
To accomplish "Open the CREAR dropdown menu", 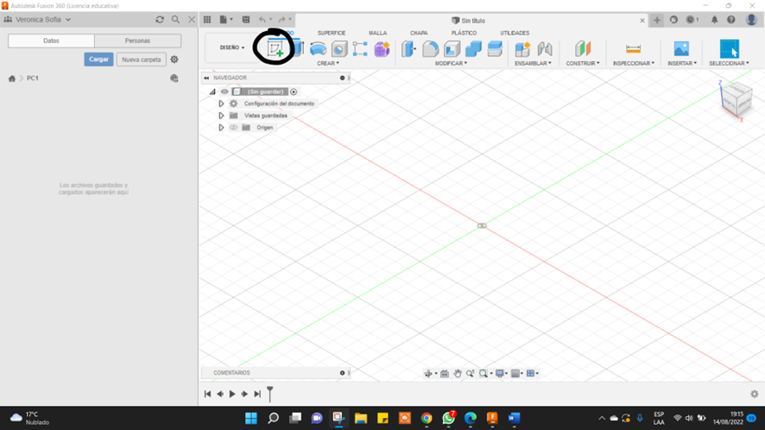I will click(328, 63).
